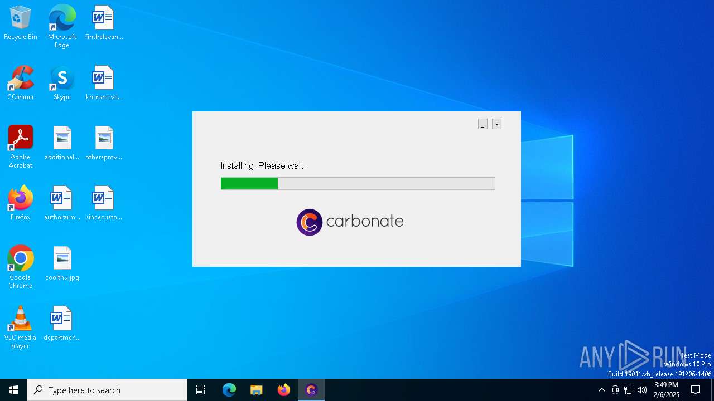The height and width of the screenshot is (401, 714).
Task: Open the taskbar clock showing 3:49 PM
Action: coord(667,390)
